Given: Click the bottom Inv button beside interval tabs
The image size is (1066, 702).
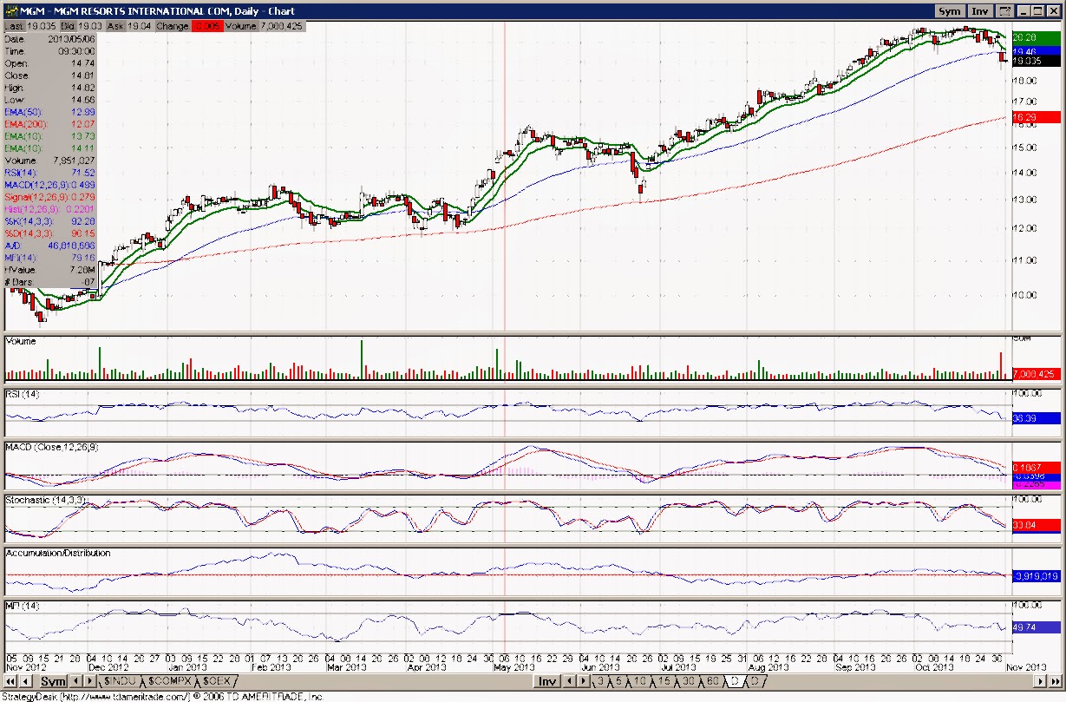Looking at the screenshot, I should pyautogui.click(x=546, y=682).
